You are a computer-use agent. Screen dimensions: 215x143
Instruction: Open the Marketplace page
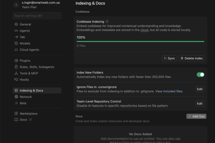point(29,114)
